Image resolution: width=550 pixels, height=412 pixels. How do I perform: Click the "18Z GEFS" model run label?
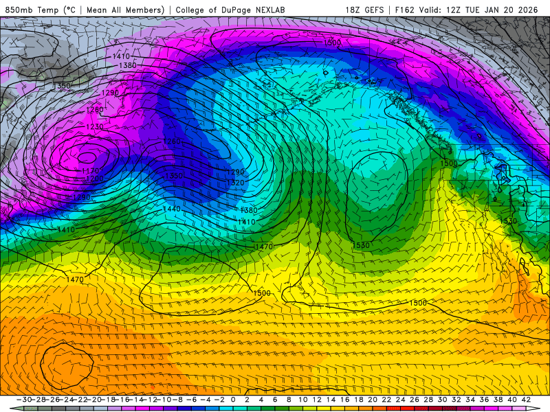(x=364, y=10)
